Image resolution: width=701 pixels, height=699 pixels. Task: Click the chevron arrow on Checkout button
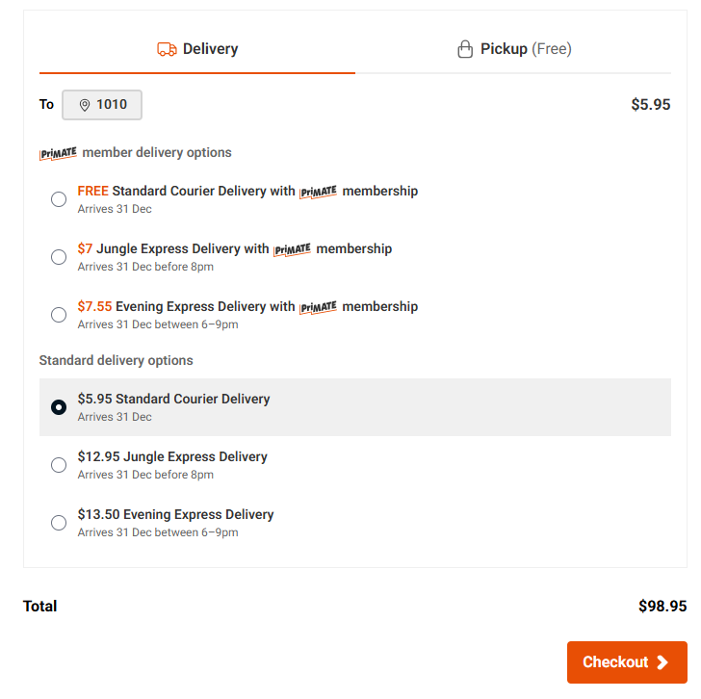click(662, 662)
